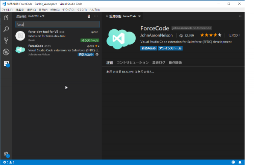
Task: Open the タスク(T) menu
Action: point(82,10)
